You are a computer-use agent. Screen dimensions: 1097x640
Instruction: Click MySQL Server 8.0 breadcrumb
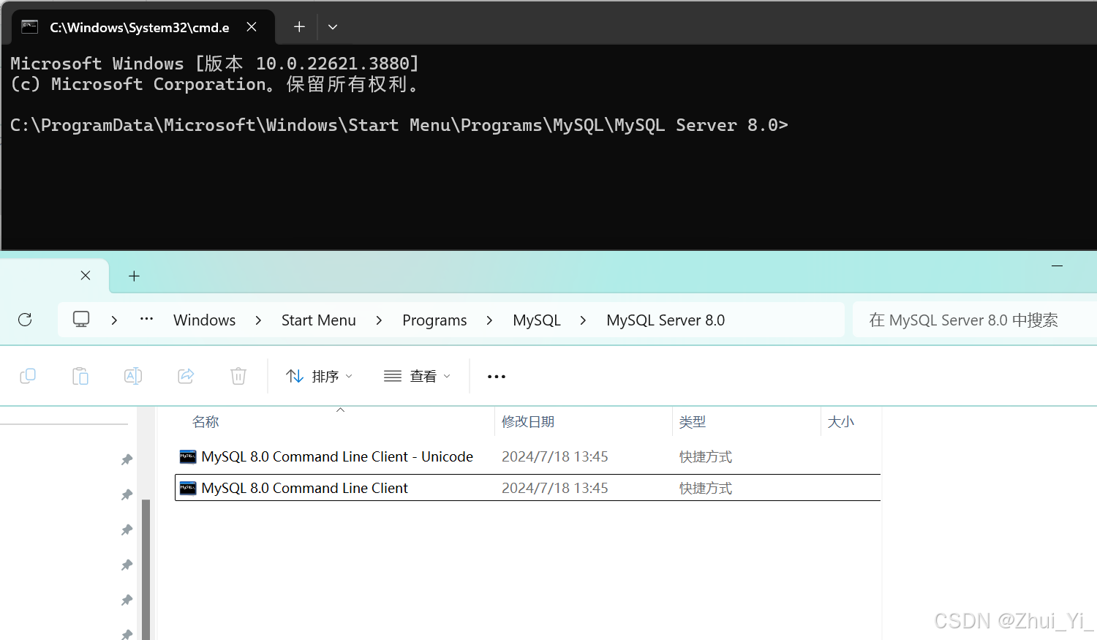coord(666,320)
